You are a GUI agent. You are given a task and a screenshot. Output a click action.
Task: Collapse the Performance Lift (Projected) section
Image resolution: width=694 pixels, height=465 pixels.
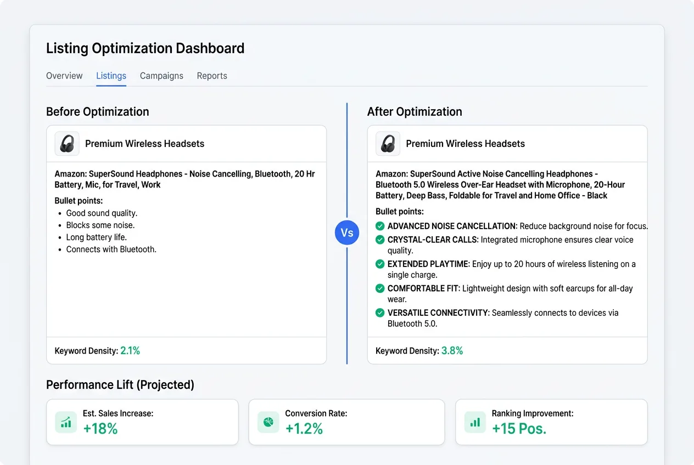(x=120, y=384)
